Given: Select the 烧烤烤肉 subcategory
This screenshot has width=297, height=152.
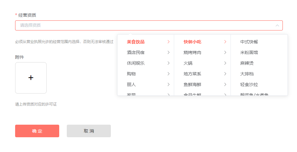Looking at the screenshot, I should 192,52.
